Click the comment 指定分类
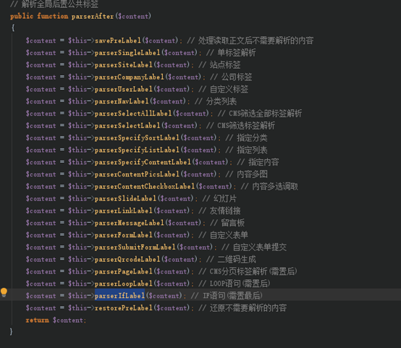 pyautogui.click(x=252, y=137)
